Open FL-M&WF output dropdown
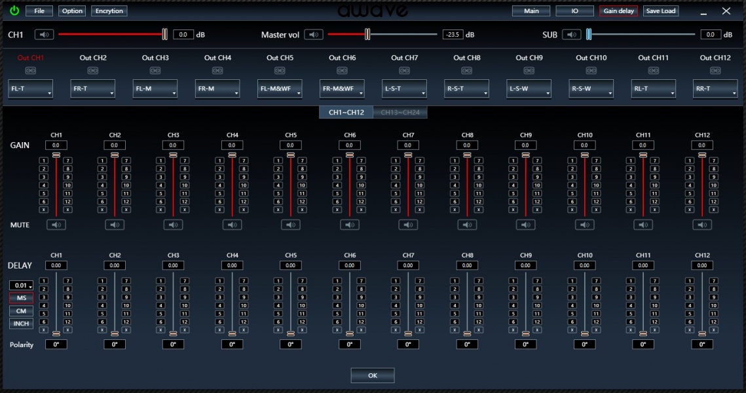 [280, 89]
